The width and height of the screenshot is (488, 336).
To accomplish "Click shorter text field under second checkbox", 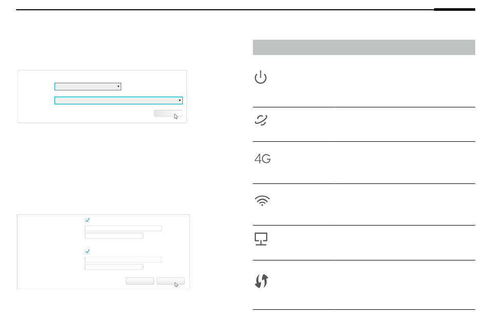I will 114,267.
